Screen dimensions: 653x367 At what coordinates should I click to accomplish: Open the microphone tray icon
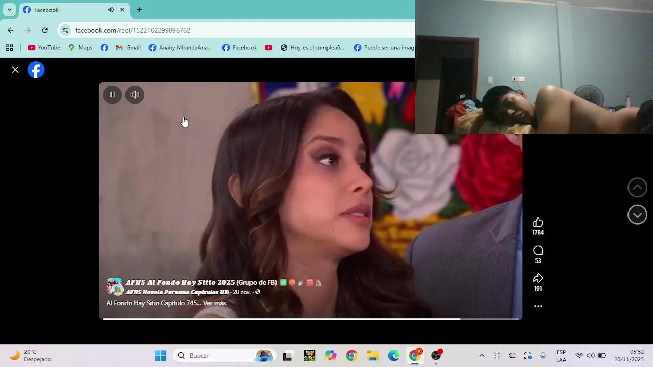pyautogui.click(x=543, y=356)
